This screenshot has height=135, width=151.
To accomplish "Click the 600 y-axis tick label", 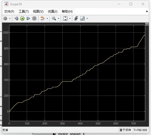I will point(6,64).
